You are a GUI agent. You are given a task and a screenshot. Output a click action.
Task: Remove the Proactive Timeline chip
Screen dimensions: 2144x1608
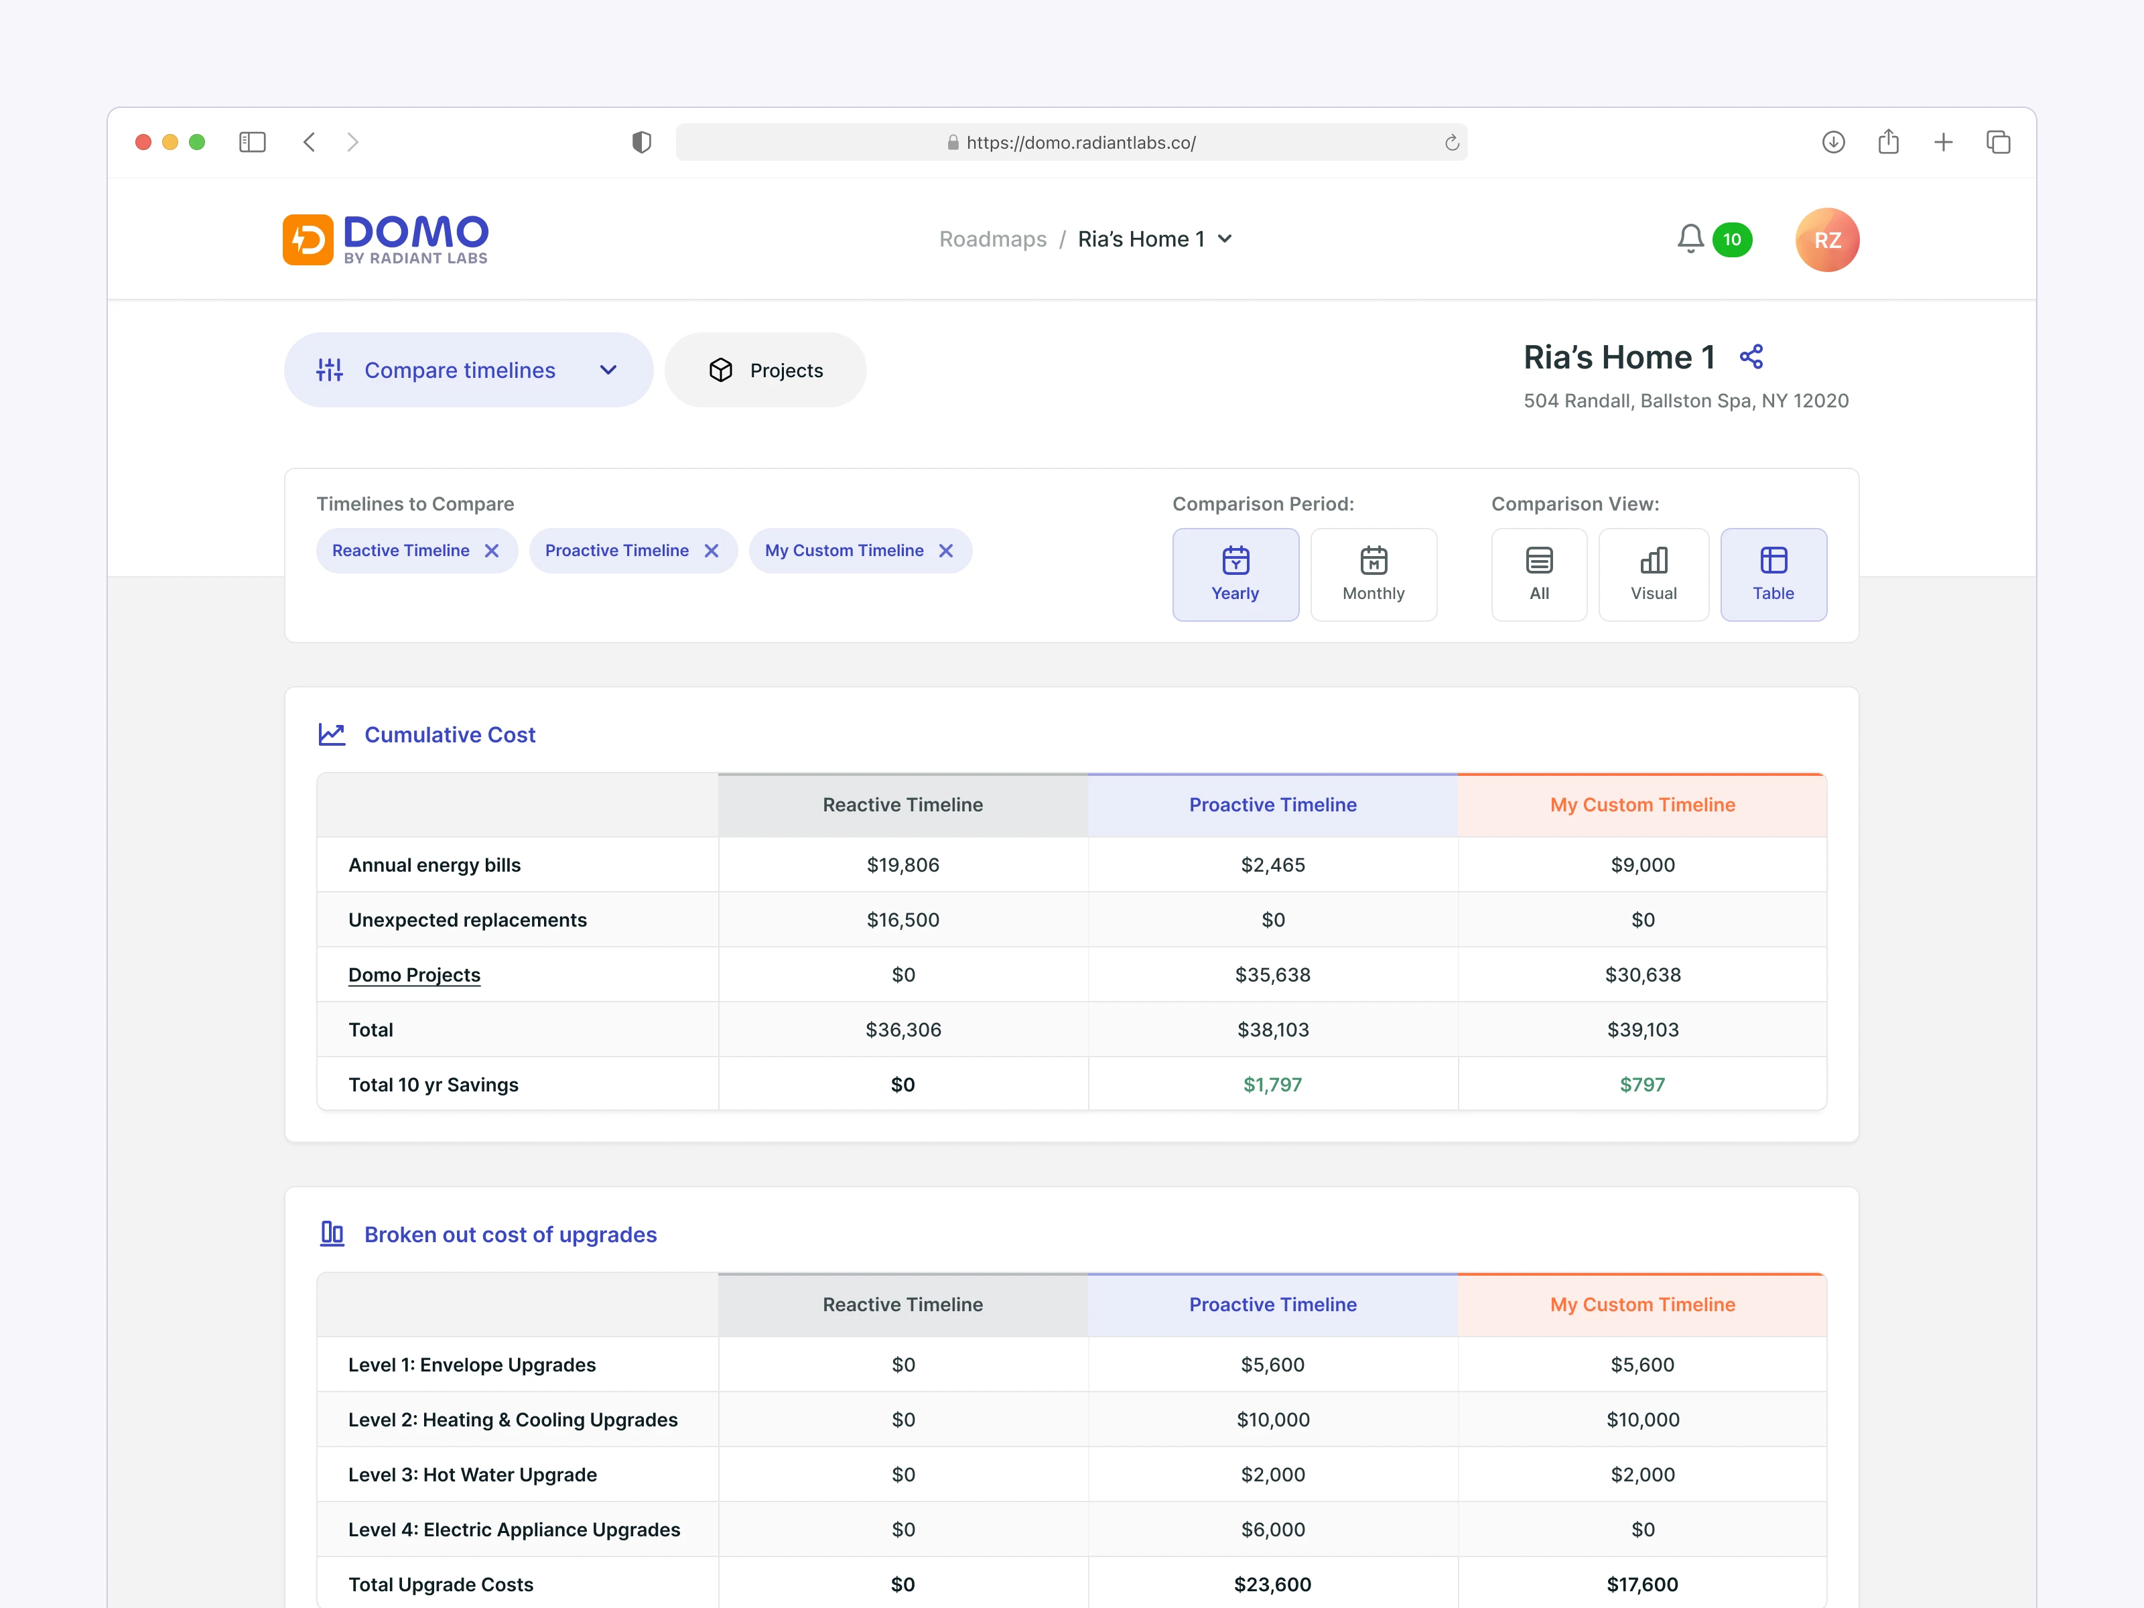712,551
